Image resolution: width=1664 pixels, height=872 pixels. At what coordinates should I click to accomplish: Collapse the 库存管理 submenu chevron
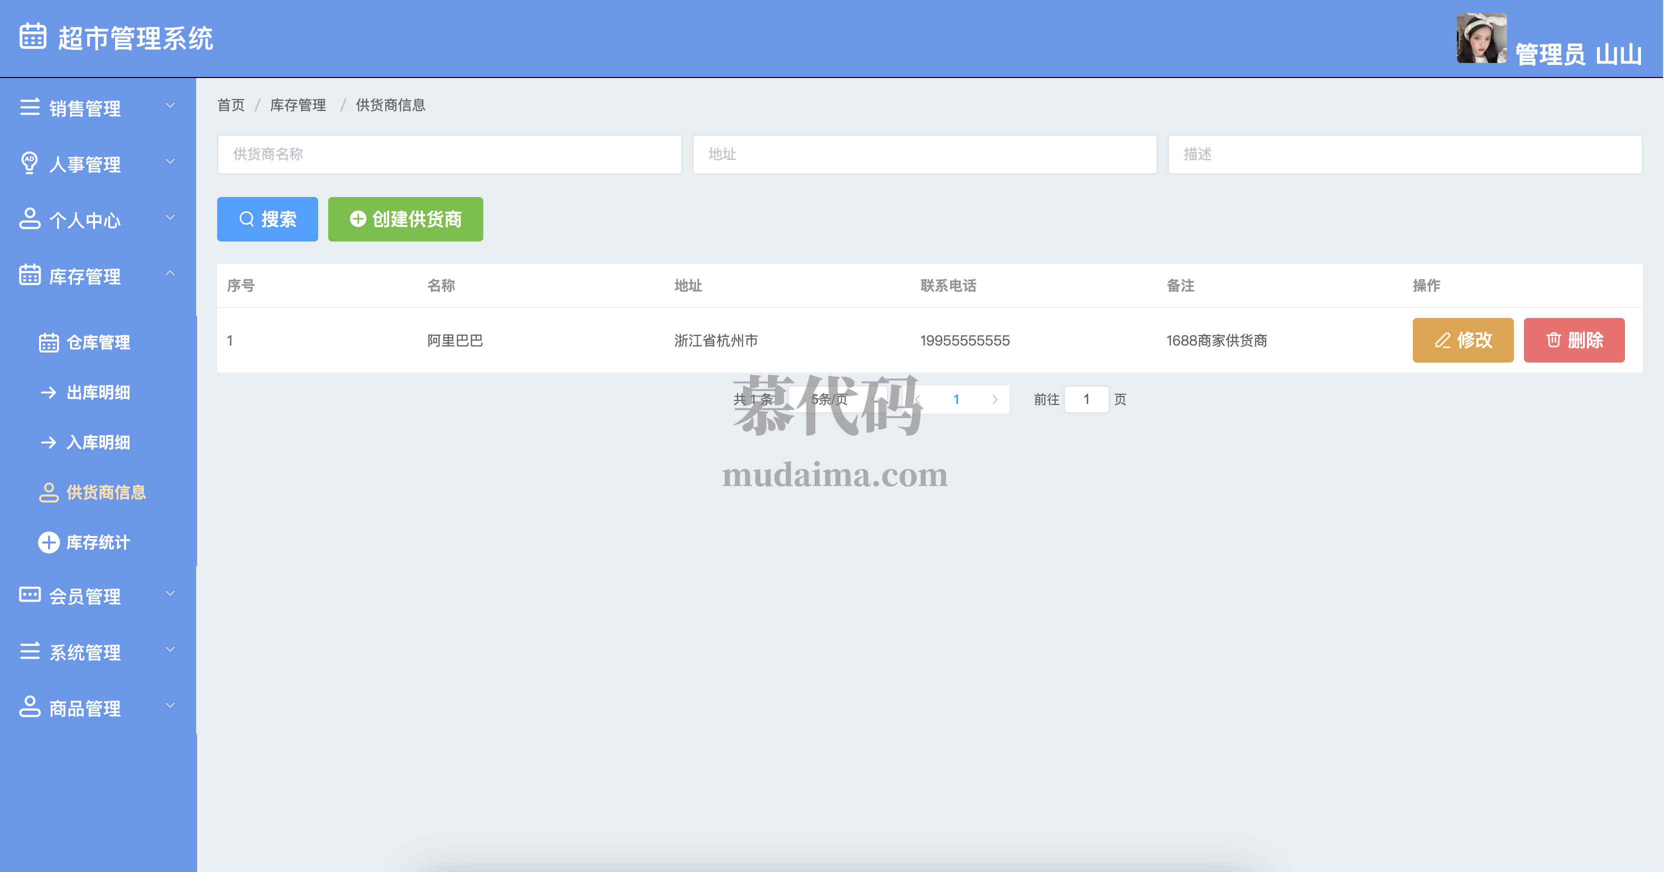[170, 273]
